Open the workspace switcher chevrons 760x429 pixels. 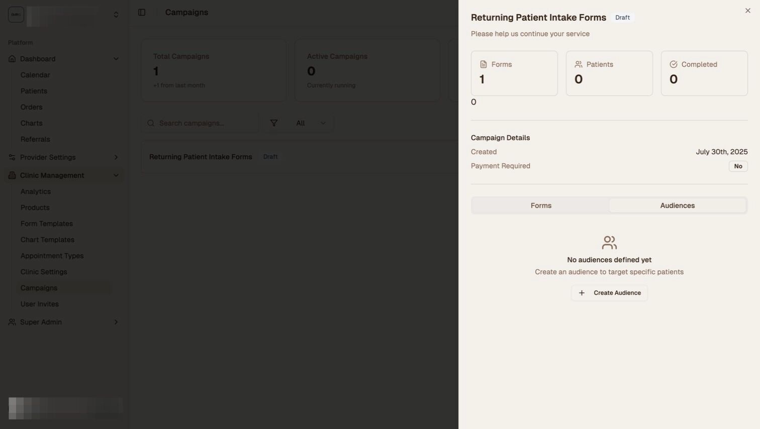(x=116, y=15)
